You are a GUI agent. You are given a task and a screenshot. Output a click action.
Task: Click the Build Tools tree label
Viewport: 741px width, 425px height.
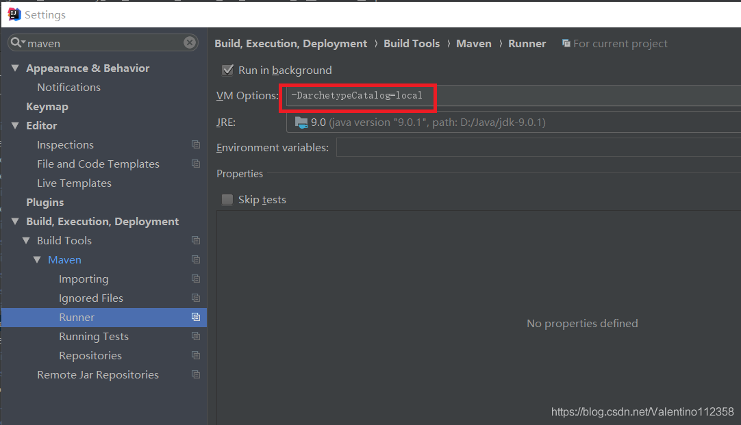coord(64,240)
